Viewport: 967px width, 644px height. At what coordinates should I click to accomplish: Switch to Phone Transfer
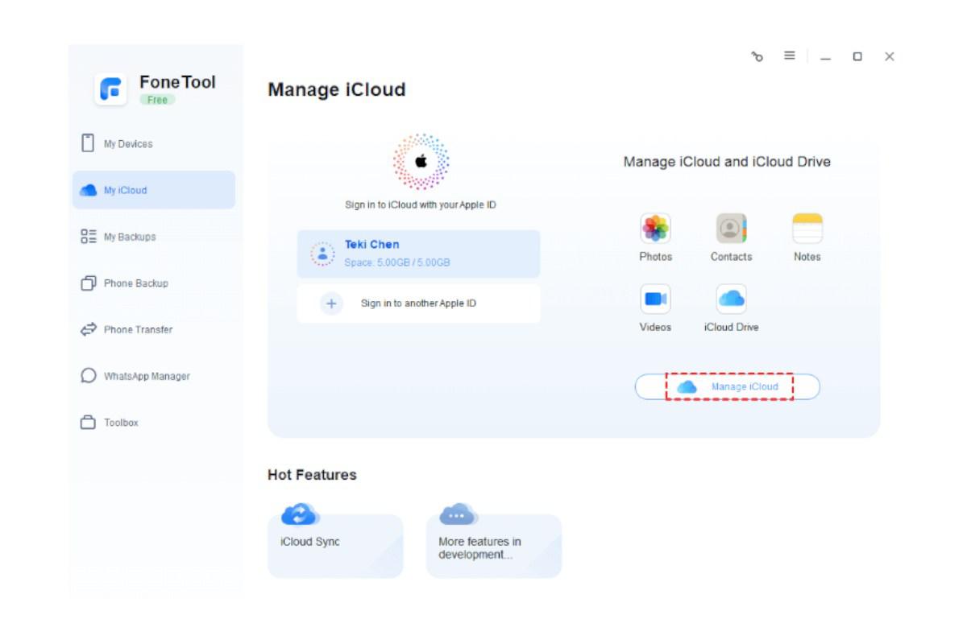pos(153,329)
